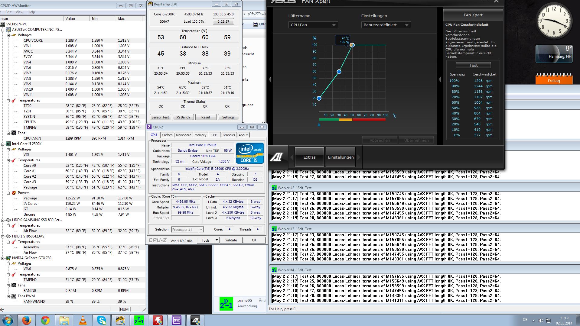This screenshot has width=580, height=326.
Task: Collapse the Fan Xpert left side panel arrow
Action: (270, 79)
